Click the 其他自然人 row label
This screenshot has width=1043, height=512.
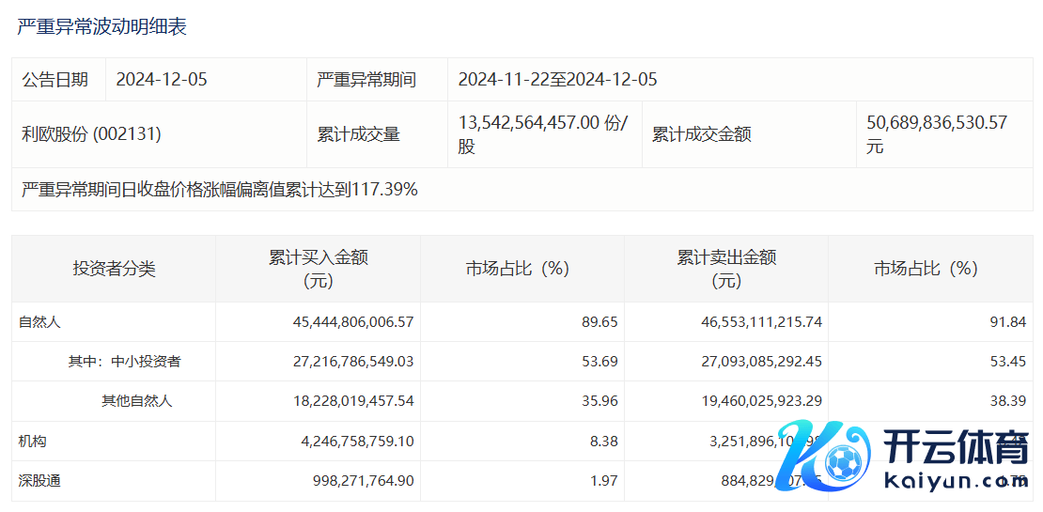pos(137,401)
